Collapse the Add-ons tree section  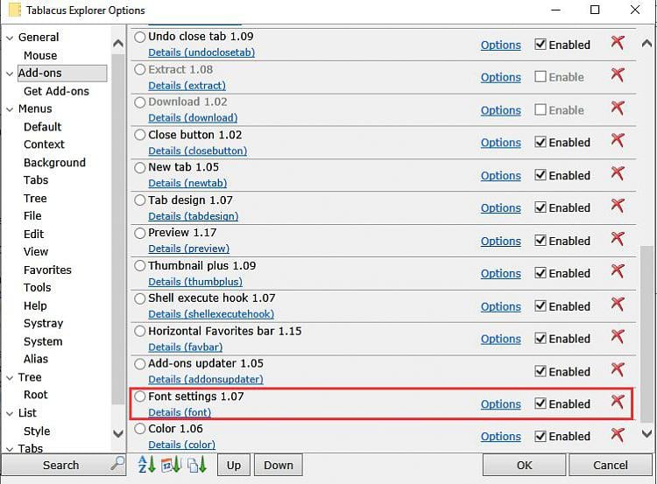point(10,74)
